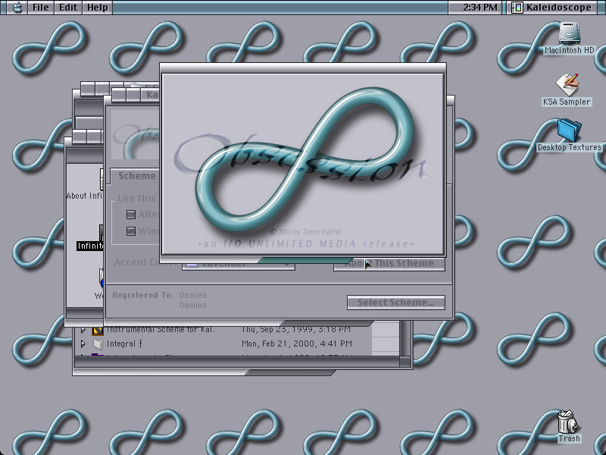606x455 pixels.
Task: Click the file list window's vertical scrollbar
Action: [405, 338]
